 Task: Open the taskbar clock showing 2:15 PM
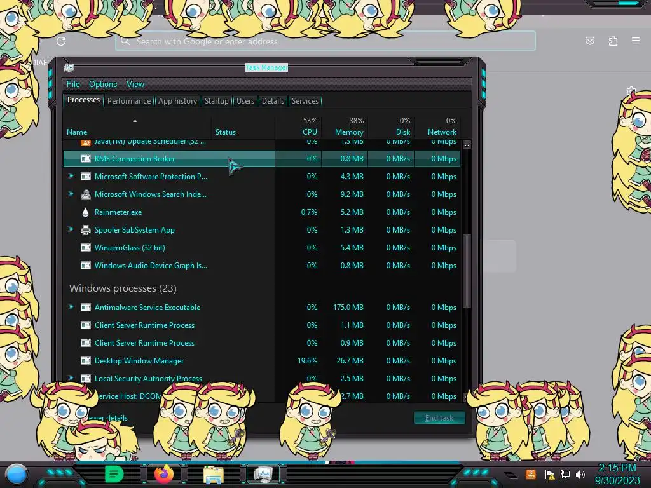point(617,474)
